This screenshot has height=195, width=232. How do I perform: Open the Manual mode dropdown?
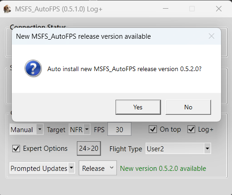(x=26, y=129)
